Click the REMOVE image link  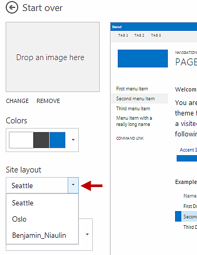[x=48, y=101]
